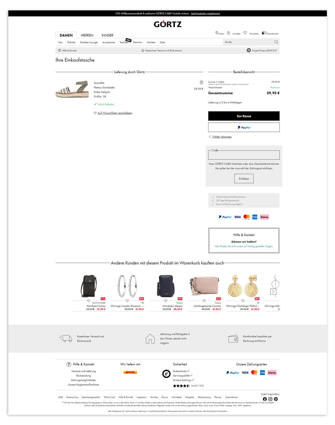The height and width of the screenshot is (425, 335).
Task: Click the Anmelden user icon
Action: 228,33
